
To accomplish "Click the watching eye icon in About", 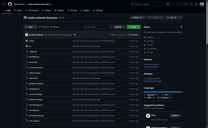I will click(145, 49).
